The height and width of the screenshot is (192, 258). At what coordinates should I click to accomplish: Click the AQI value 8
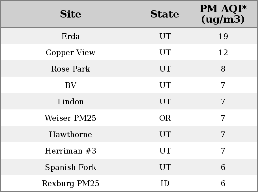click(x=223, y=69)
